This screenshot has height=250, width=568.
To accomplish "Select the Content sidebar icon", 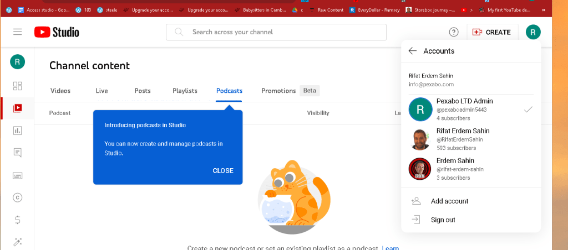I will pos(17,108).
